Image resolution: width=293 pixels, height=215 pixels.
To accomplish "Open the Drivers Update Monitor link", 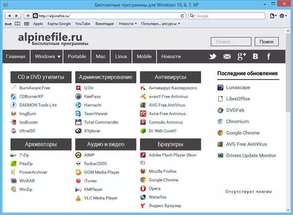I will coord(251,155).
